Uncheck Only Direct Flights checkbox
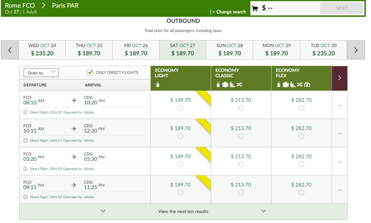The height and width of the screenshot is (223, 371). click(90, 72)
